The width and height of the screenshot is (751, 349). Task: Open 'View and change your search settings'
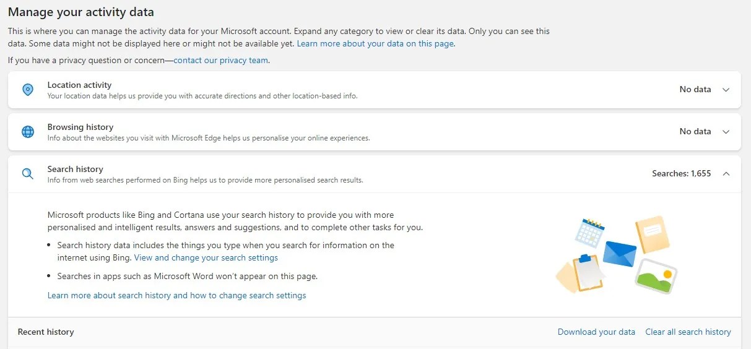click(206, 258)
